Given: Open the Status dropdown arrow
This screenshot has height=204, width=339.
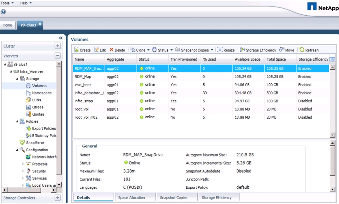Looking at the screenshot, I should coord(172,50).
